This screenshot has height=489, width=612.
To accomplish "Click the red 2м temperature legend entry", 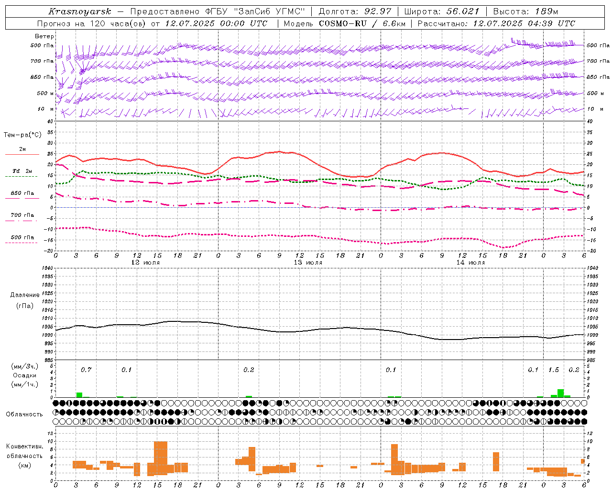I will click(x=22, y=149).
